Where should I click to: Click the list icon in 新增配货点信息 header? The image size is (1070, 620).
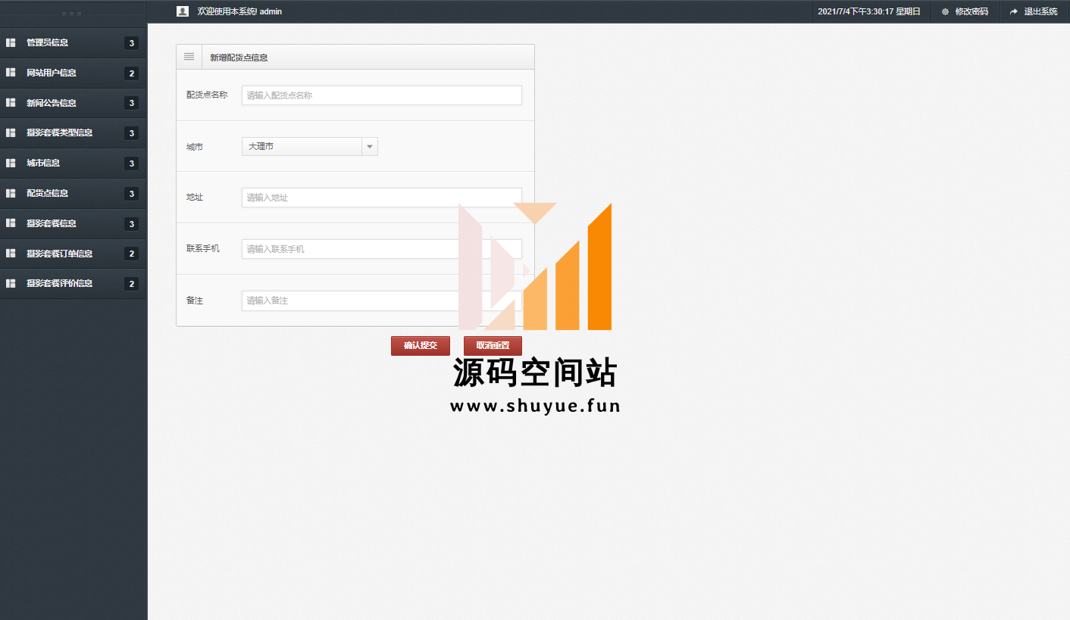coord(189,57)
